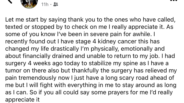Screen dimensions: 184x103
Task: Go back using the back arrow
Action: point(10,1)
